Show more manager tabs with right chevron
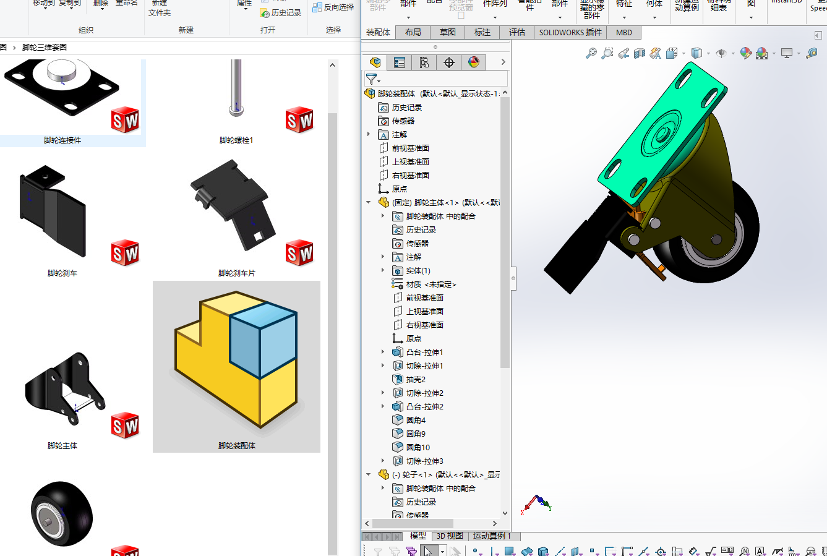This screenshot has width=827, height=556. pyautogui.click(x=503, y=62)
